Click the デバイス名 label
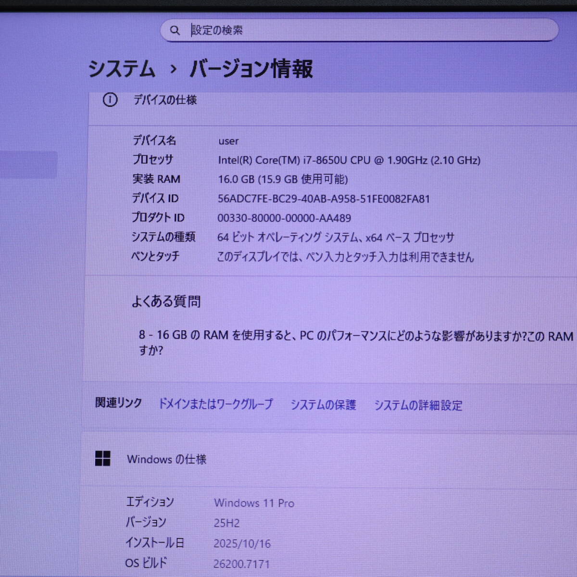Viewport: 577px width, 577px height. tap(154, 140)
